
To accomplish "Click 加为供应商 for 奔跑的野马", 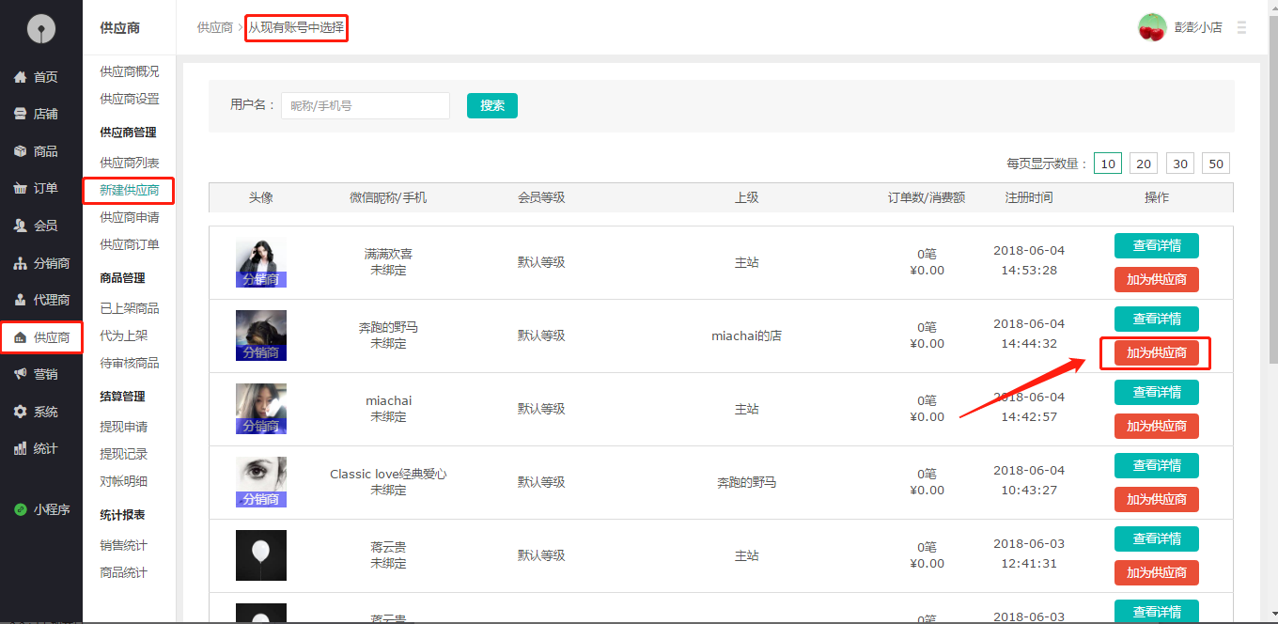I will [1156, 352].
